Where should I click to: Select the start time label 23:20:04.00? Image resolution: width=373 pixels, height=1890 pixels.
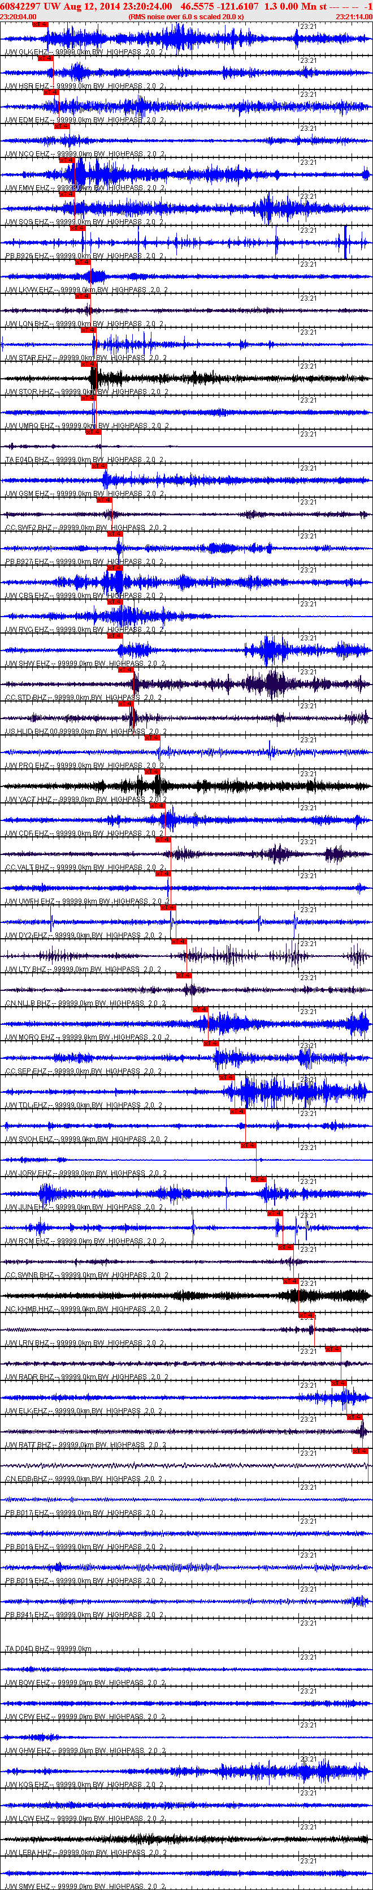pyautogui.click(x=18, y=16)
